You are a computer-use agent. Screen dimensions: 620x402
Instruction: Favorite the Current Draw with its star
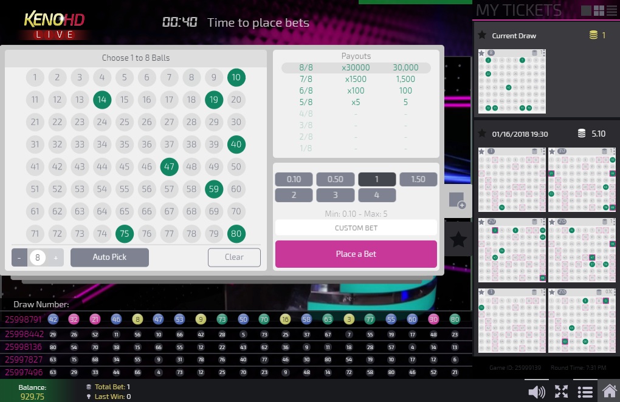(482, 35)
